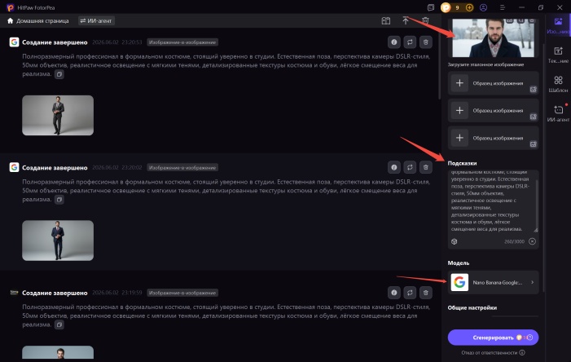Viewport: 571px width, 362px height.
Task: Click the Google model icon of second generation
Action: point(14,167)
